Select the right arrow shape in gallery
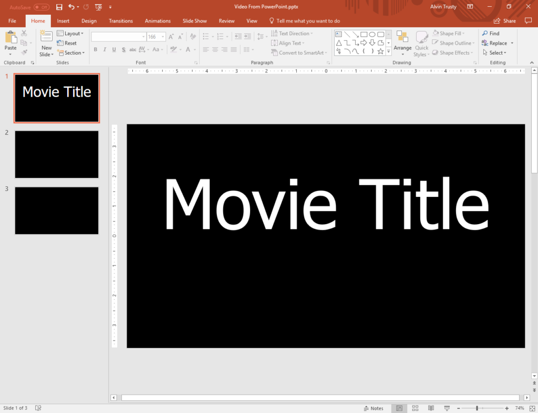 pos(364,43)
